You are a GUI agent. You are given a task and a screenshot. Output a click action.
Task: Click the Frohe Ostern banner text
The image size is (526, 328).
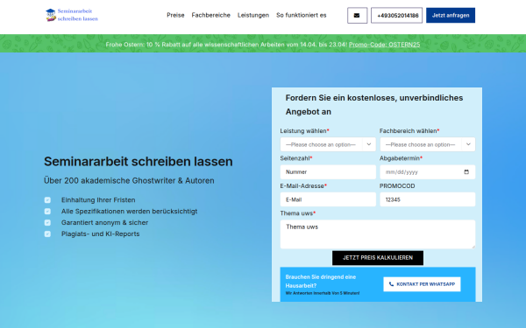tap(226, 45)
